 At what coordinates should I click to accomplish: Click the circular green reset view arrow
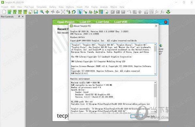point(73,12)
